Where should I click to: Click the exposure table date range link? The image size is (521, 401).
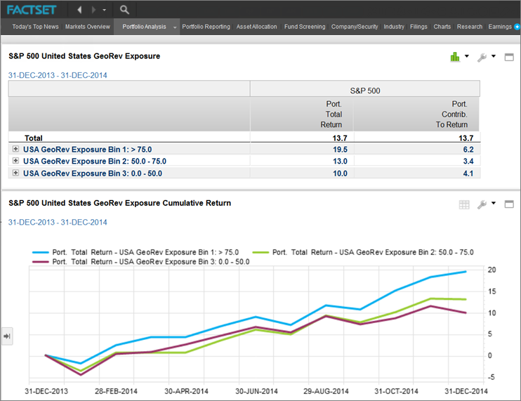pos(58,75)
